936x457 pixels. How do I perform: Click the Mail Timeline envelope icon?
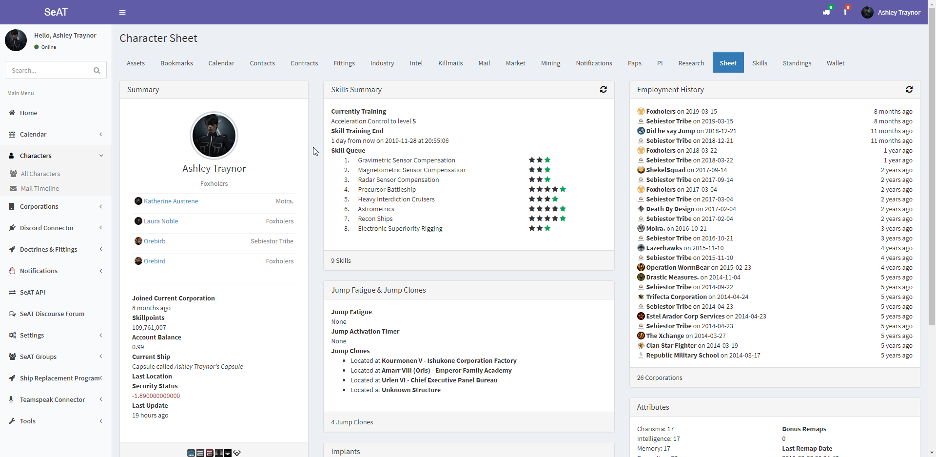click(13, 188)
